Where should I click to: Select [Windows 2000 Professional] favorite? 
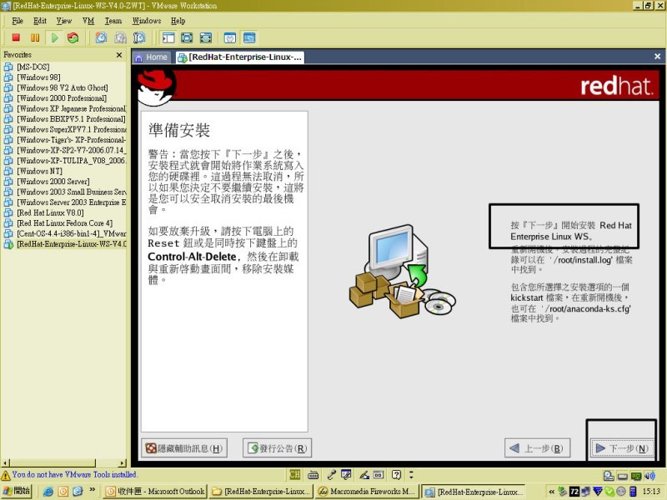pos(62,98)
